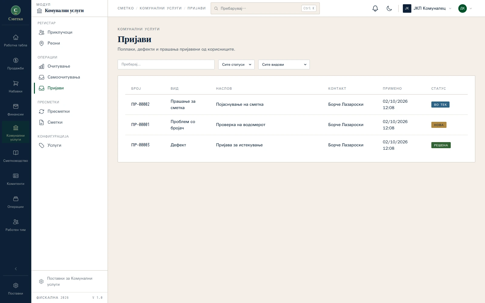Open Сметководство module
The height and width of the screenshot is (303, 485).
16,156
